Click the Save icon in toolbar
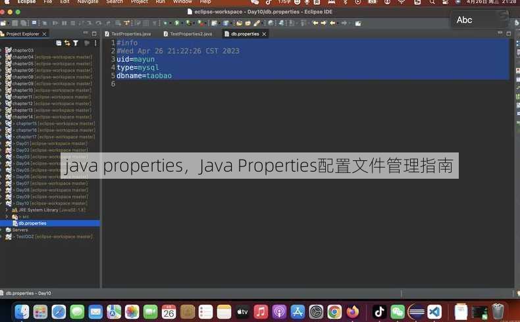The image size is (520, 322). pos(15,23)
